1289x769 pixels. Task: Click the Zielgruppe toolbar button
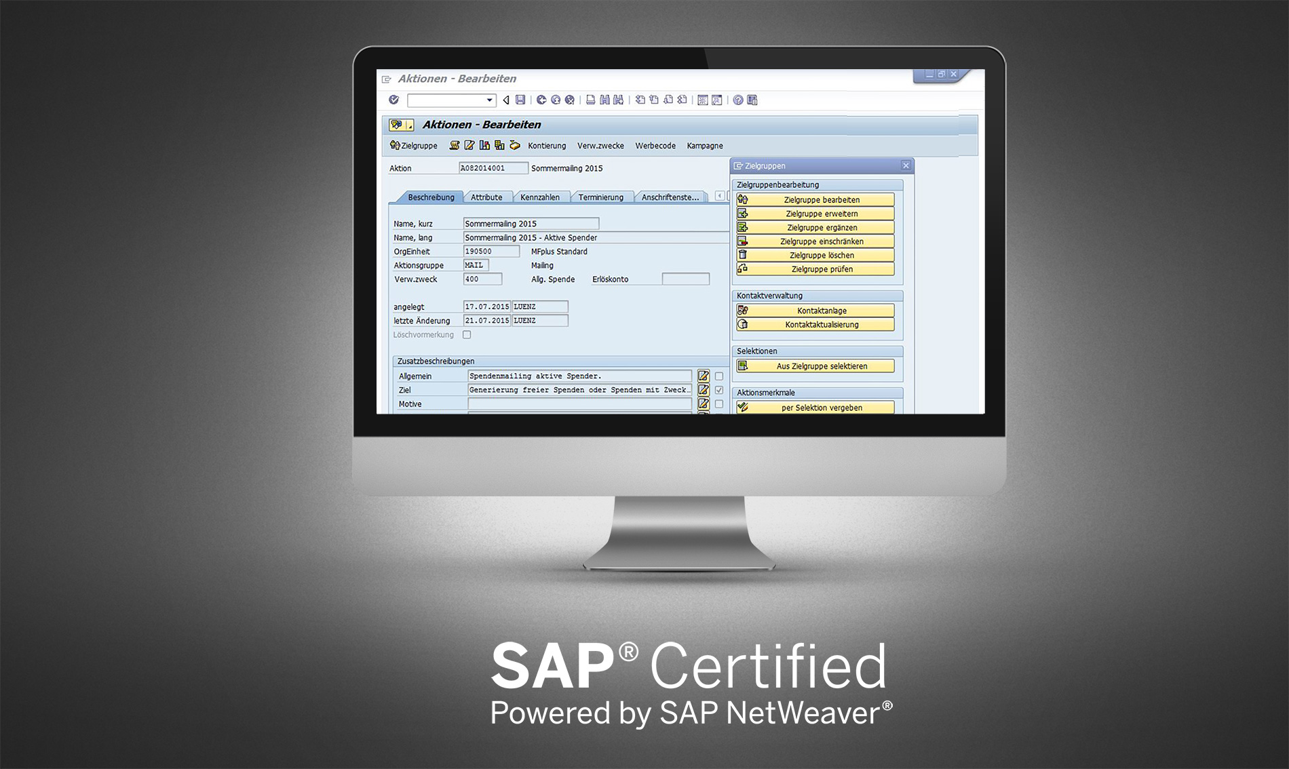[414, 145]
